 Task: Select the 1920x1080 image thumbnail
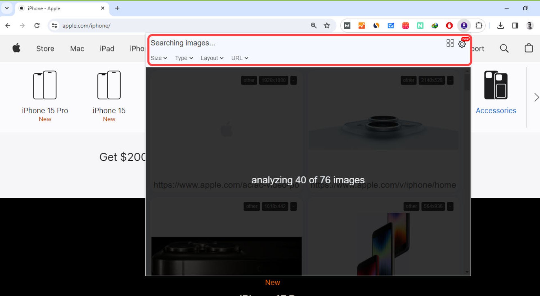(x=226, y=130)
